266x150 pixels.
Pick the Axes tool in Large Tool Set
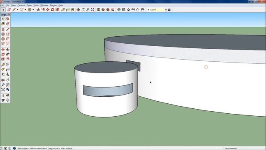pyautogui.click(x=3, y=74)
